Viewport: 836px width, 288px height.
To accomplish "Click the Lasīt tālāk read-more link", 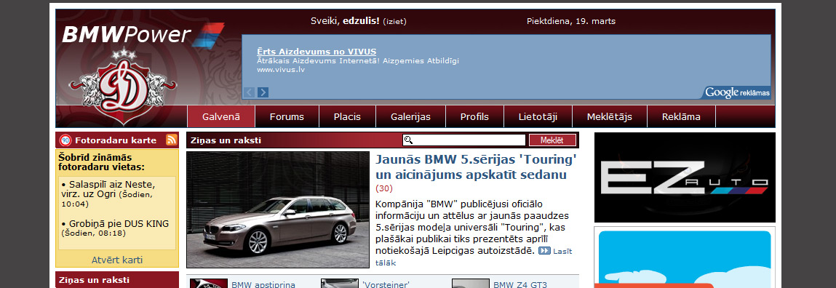I will click(562, 251).
